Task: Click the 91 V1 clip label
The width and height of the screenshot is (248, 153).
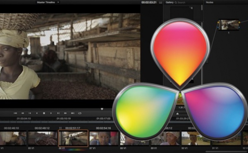Action: click(x=215, y=148)
